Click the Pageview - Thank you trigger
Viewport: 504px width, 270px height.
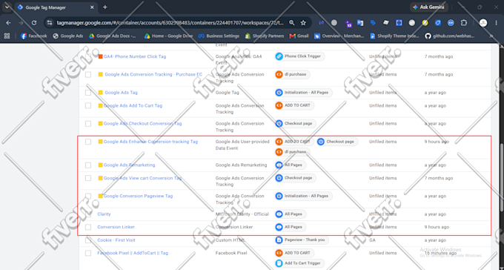coord(302,240)
